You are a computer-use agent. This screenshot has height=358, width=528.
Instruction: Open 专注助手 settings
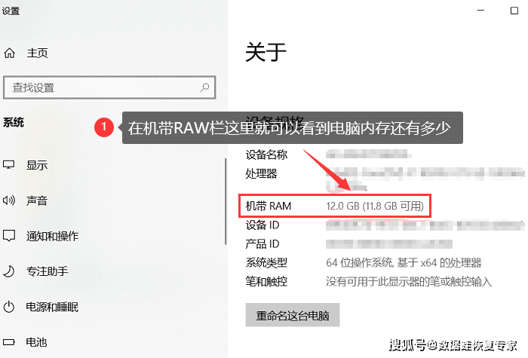tap(47, 271)
